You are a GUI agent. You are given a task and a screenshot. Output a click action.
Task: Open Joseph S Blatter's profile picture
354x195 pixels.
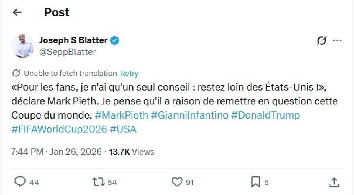22,46
